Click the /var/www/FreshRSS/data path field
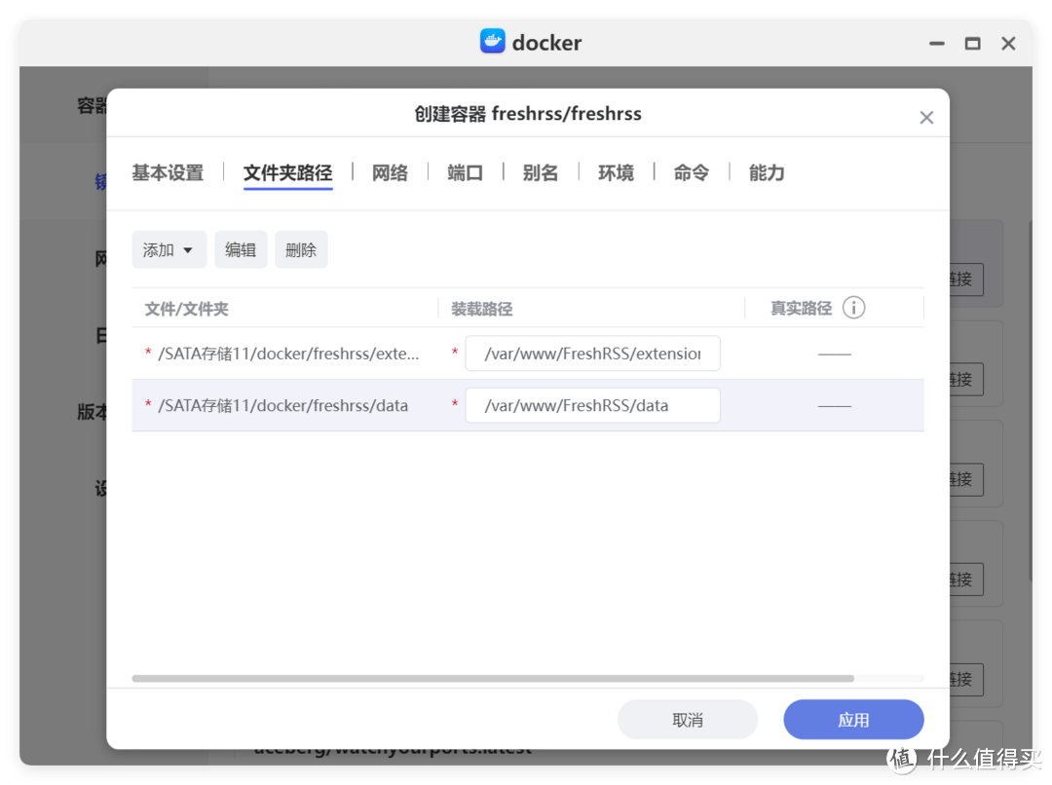1052x785 pixels. [592, 404]
